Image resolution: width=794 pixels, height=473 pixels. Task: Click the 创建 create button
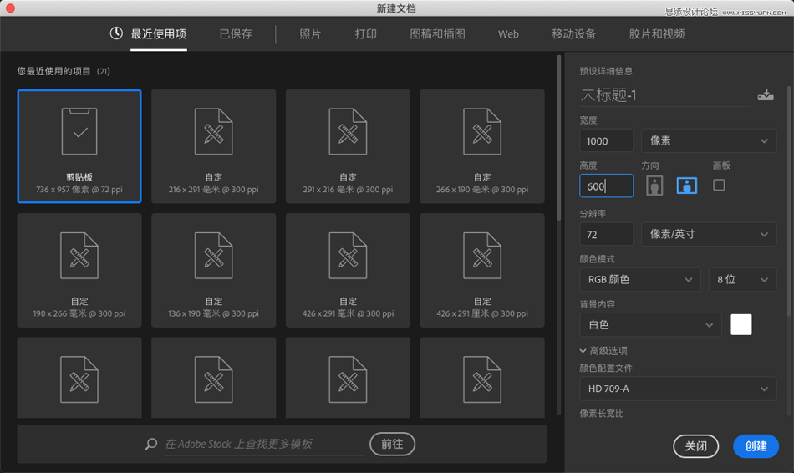pos(756,446)
